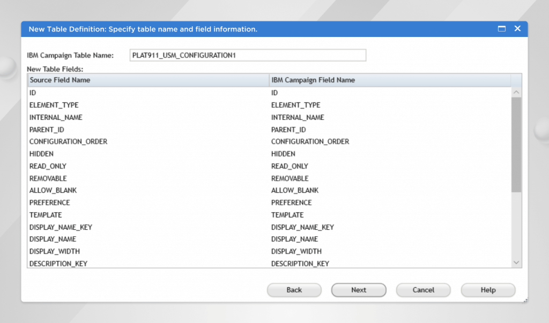Select the DESCRIPTION_KEY source field row

pyautogui.click(x=58, y=264)
